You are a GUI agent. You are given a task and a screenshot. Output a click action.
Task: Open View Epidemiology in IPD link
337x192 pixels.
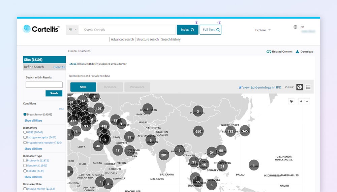[x=260, y=87]
